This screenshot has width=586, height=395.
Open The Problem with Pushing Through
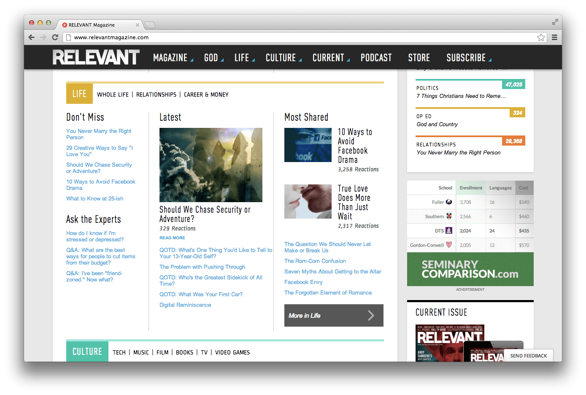202,267
